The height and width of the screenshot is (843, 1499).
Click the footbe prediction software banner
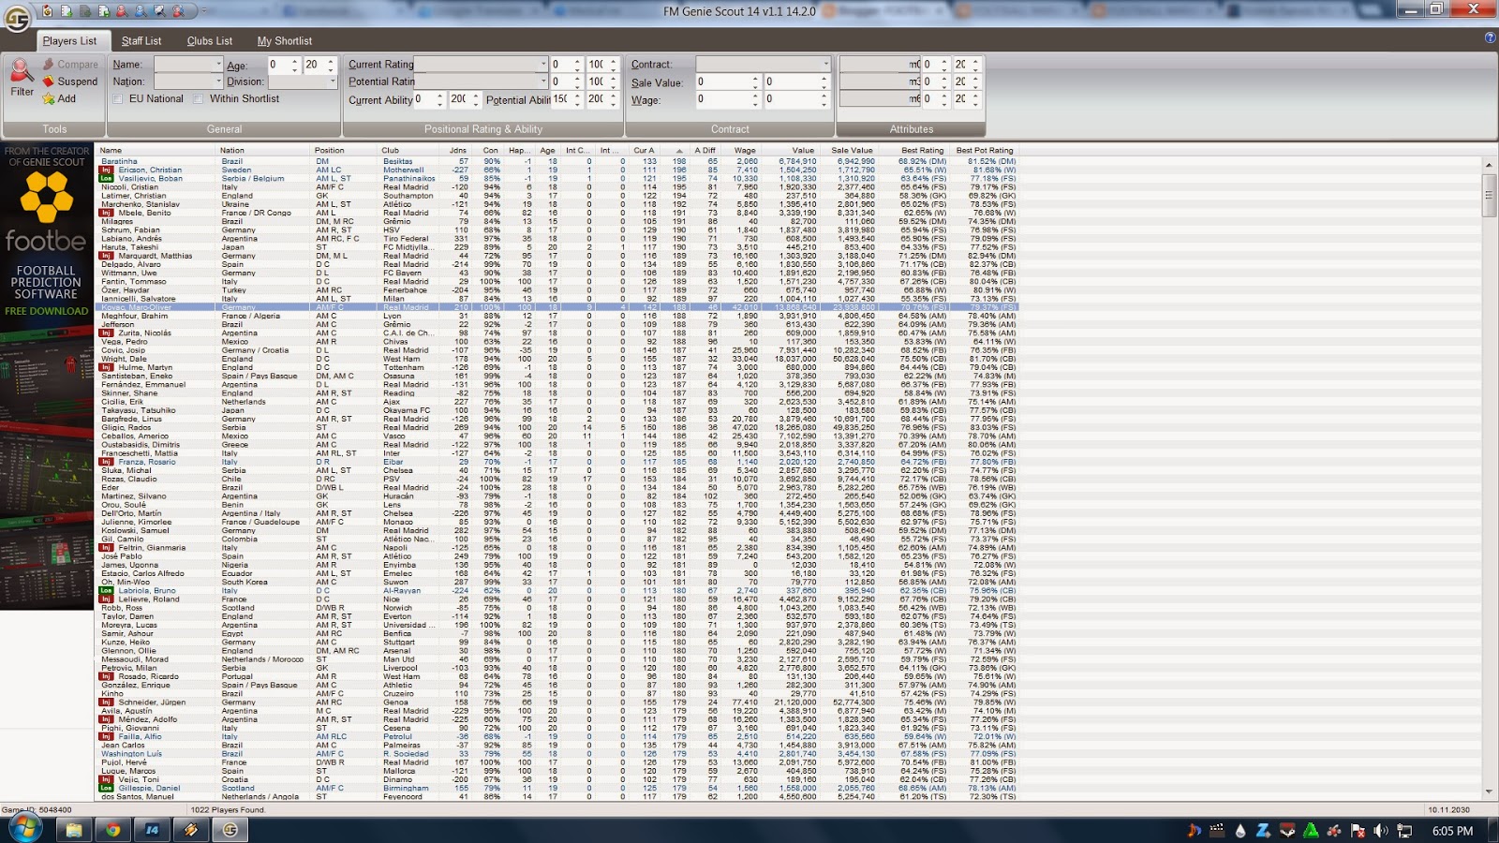tap(47, 376)
